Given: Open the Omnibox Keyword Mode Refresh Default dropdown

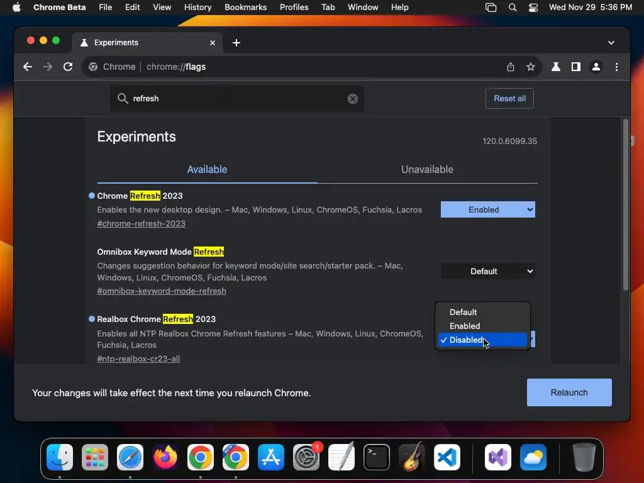Looking at the screenshot, I should point(488,271).
